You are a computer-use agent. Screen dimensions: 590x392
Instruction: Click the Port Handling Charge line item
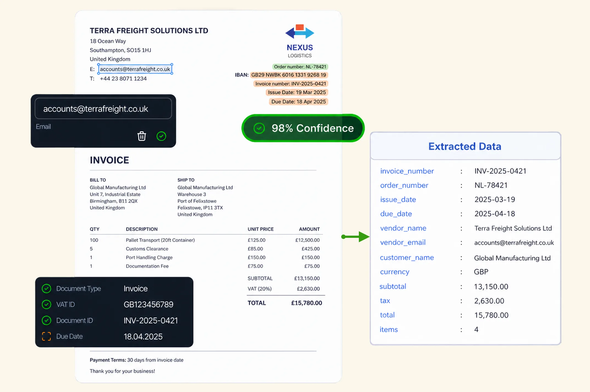[149, 257]
